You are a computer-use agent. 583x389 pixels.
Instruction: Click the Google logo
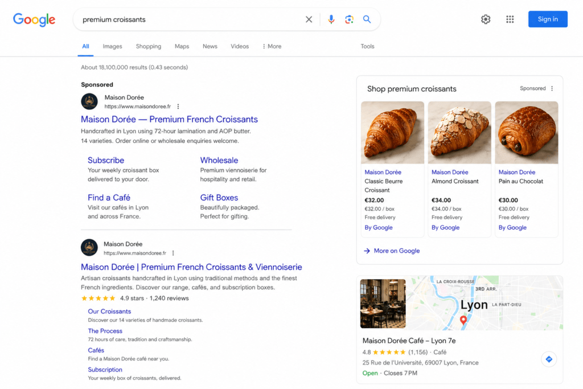(x=34, y=19)
